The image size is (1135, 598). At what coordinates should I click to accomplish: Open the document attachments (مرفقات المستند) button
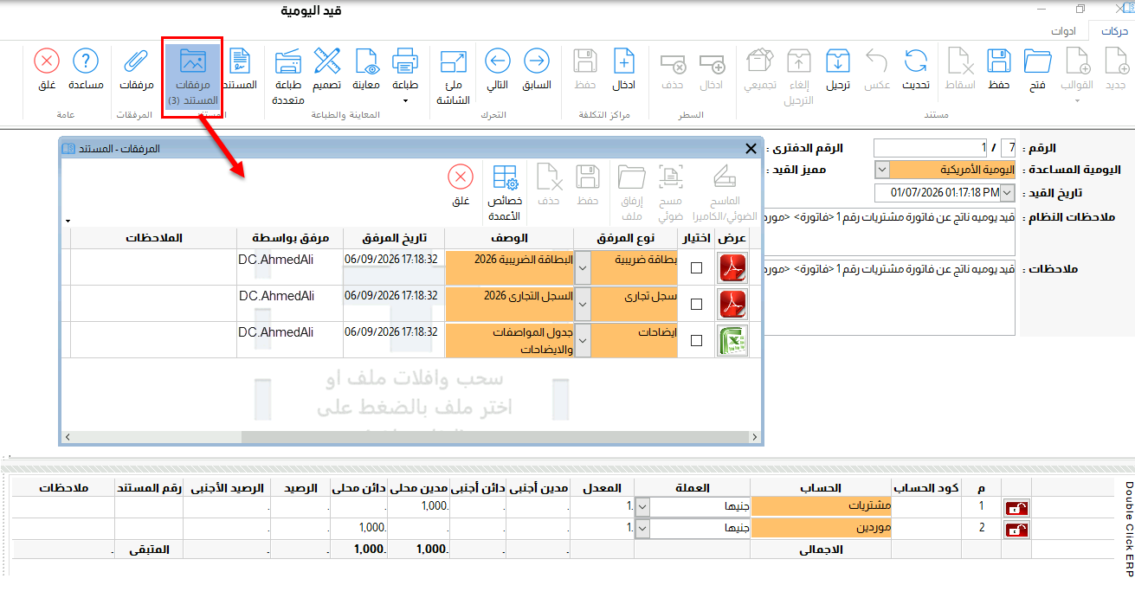tap(192, 76)
